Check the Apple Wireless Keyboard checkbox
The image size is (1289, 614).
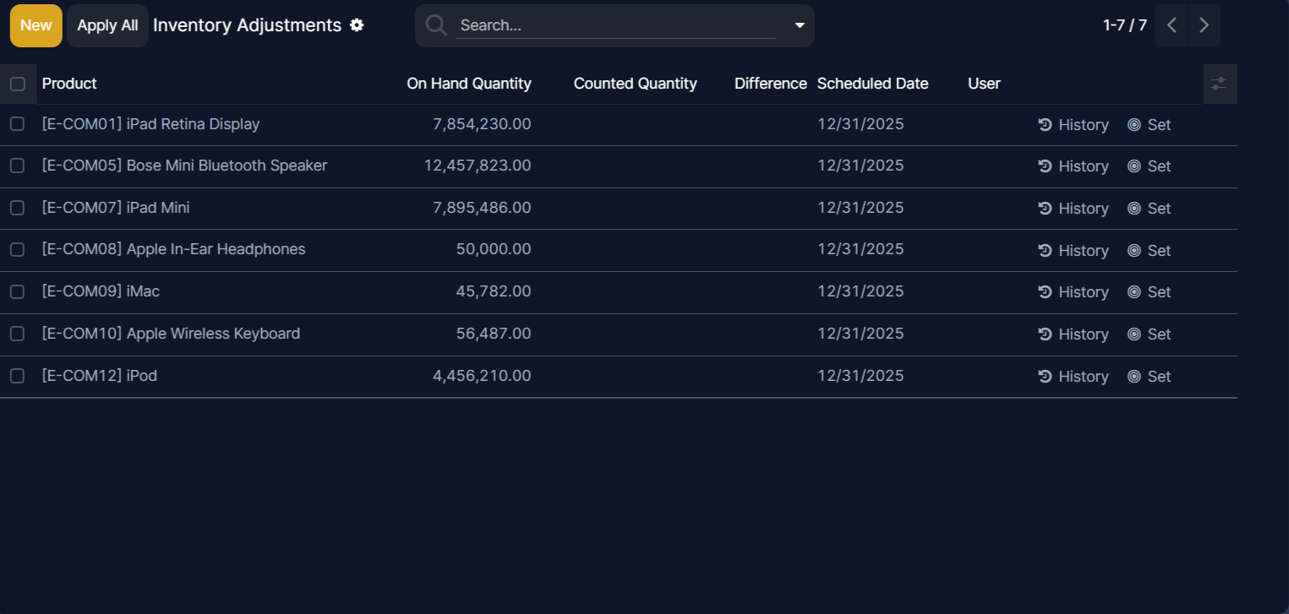(17, 334)
